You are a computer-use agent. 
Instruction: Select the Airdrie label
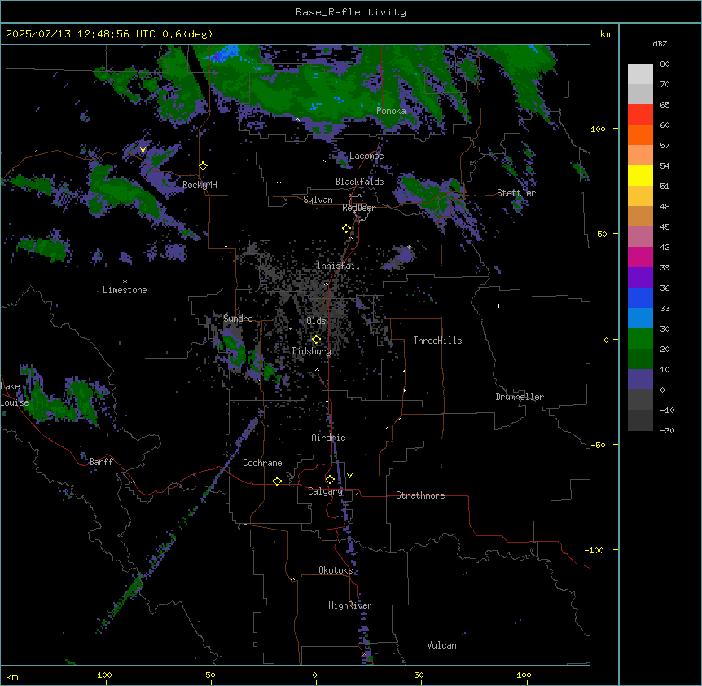point(329,438)
